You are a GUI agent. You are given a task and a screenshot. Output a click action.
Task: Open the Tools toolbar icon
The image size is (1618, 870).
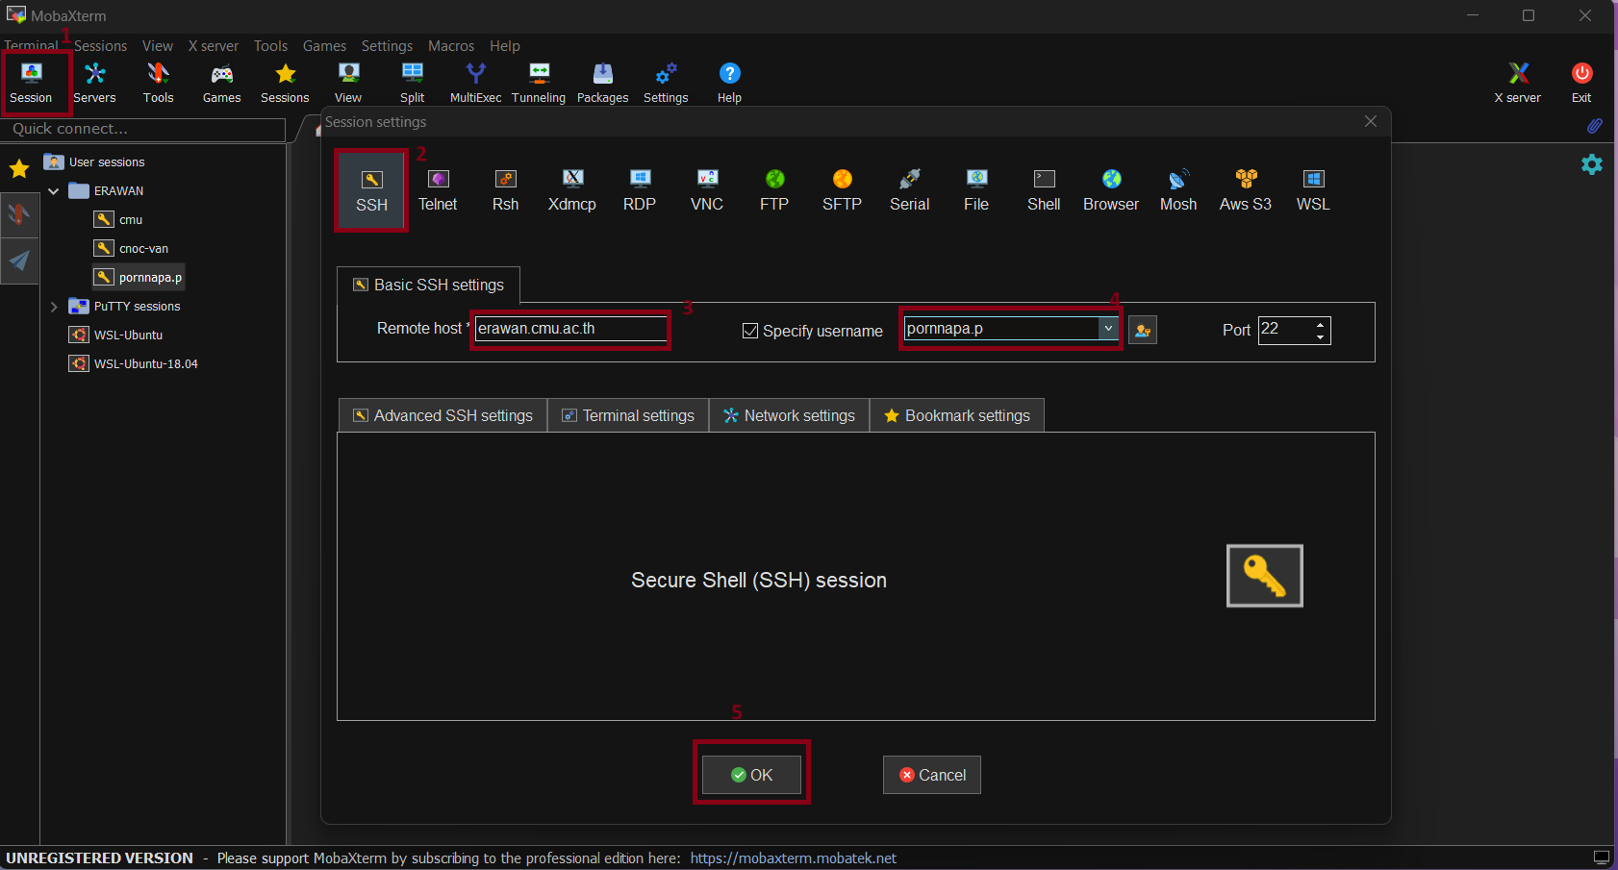[x=158, y=83]
